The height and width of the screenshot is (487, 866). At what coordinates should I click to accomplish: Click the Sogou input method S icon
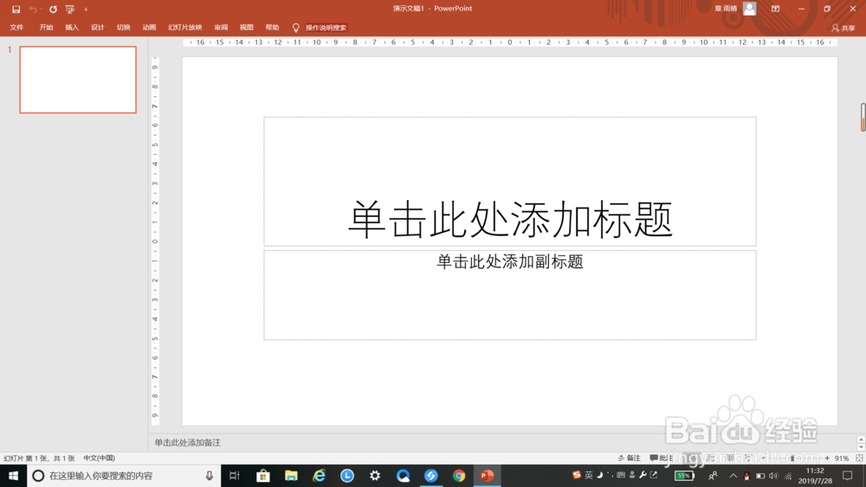click(x=577, y=475)
